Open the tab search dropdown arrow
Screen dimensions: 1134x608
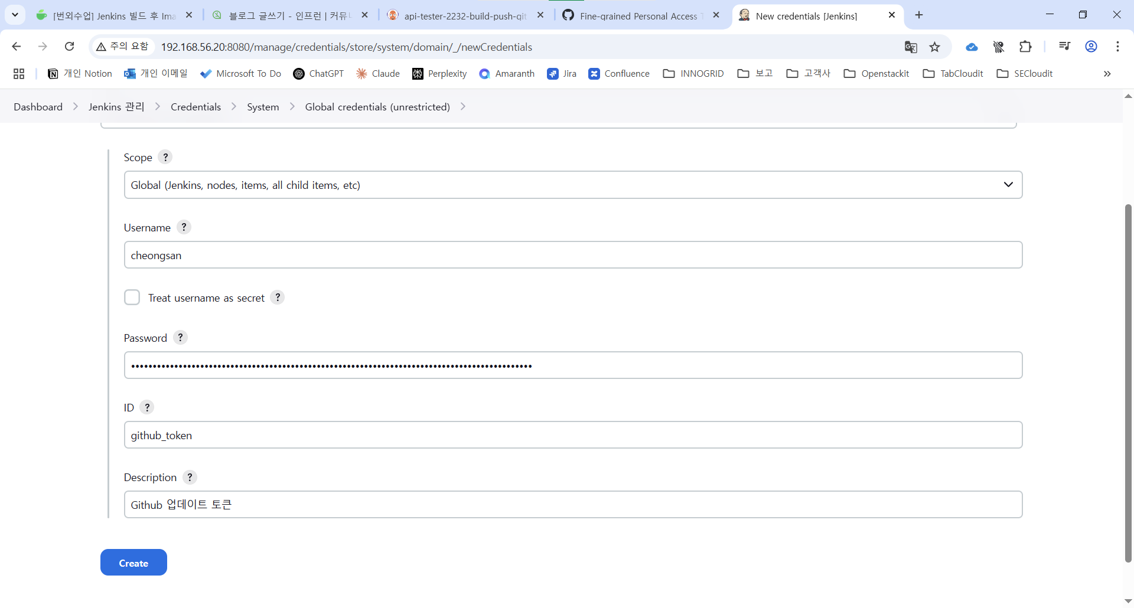coord(15,15)
